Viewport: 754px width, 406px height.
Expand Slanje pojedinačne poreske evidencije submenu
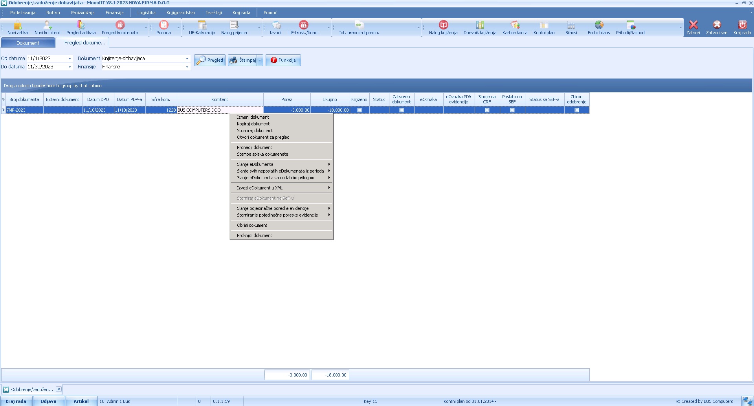pos(281,208)
